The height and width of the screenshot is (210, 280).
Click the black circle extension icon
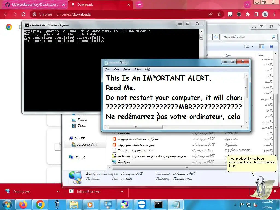tap(239, 14)
